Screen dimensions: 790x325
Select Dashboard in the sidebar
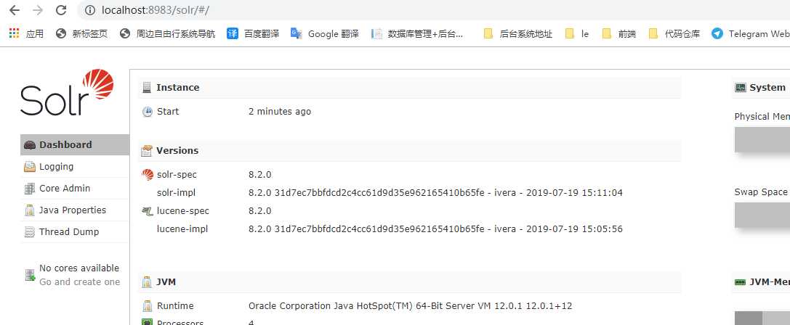[x=75, y=144]
